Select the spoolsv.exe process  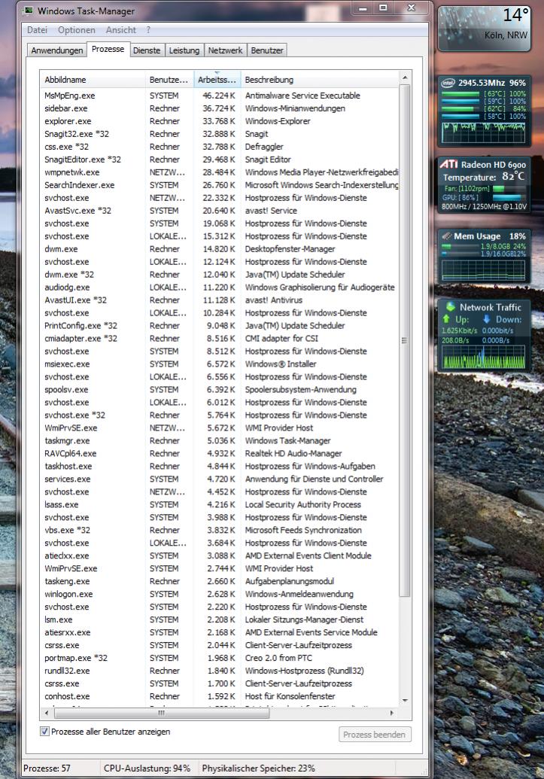point(220,390)
